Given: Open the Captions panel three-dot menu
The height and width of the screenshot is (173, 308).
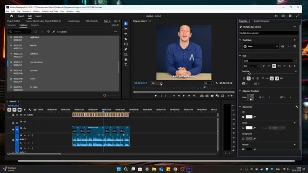Looking at the screenshot, I should [x=115, y=32].
